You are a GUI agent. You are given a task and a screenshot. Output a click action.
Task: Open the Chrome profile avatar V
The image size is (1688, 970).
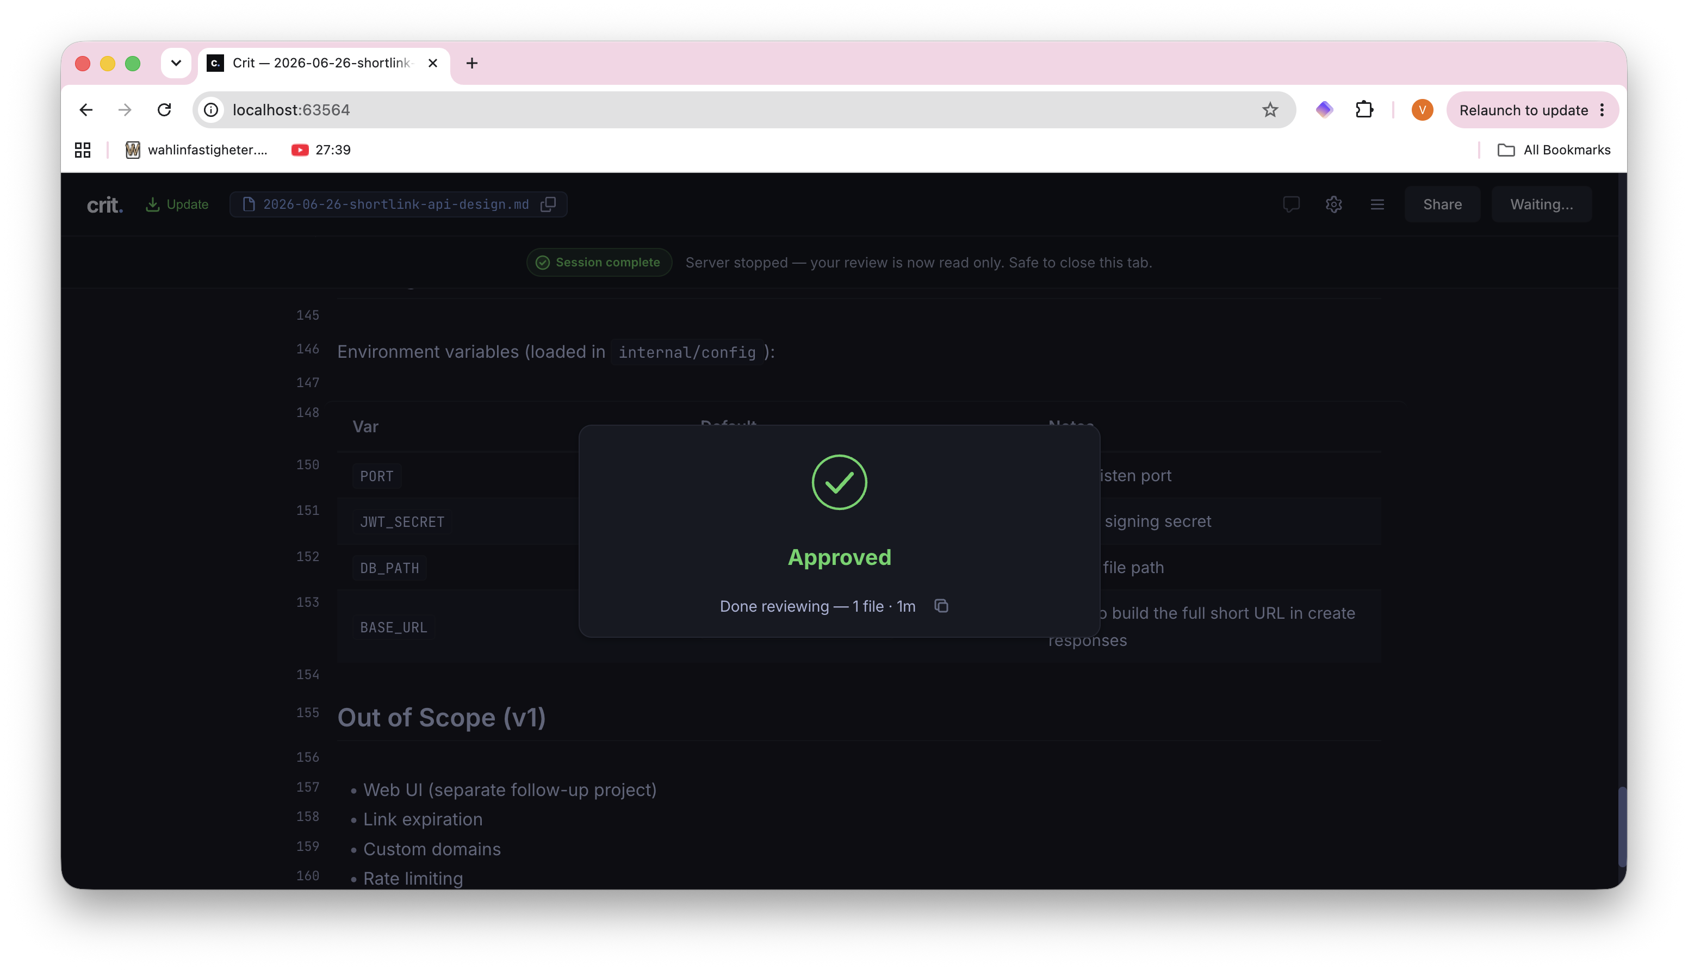click(1422, 110)
